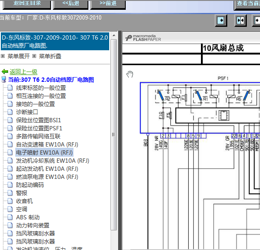Screen dimensions: 260x250
Task: Click relay R2 in the wiring diagram
Action: coord(168,96)
